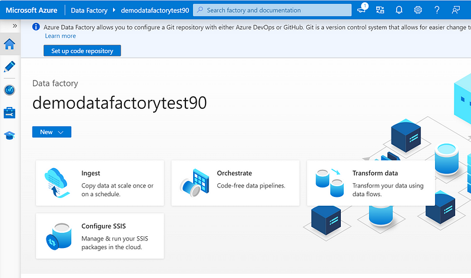The image size is (471, 278).
Task: Open the Orchestrate card
Action: coord(235,183)
